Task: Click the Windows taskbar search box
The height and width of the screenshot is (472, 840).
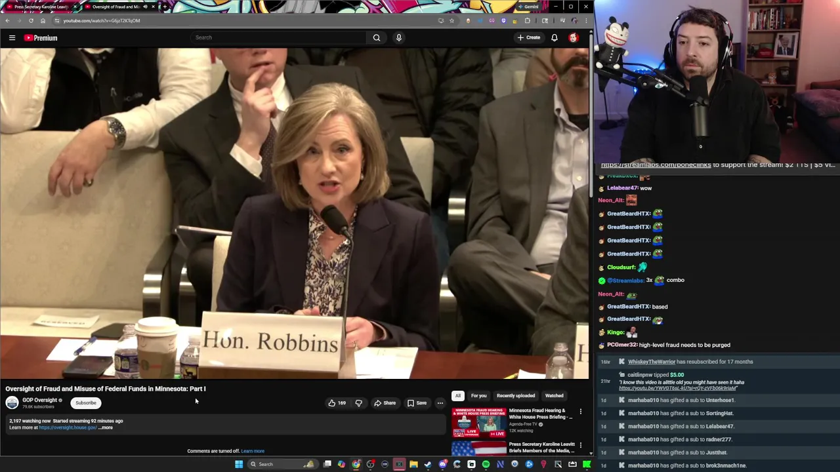Action: [282, 464]
